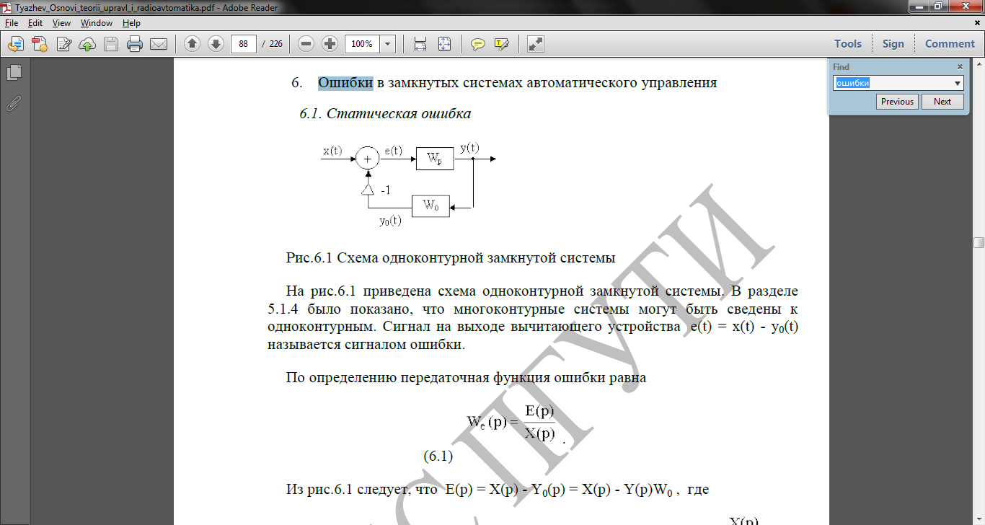The width and height of the screenshot is (985, 525).
Task: Open the File menu
Action: coord(12,23)
